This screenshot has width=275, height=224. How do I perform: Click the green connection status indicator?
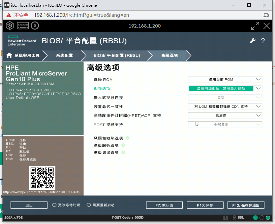click(255, 217)
